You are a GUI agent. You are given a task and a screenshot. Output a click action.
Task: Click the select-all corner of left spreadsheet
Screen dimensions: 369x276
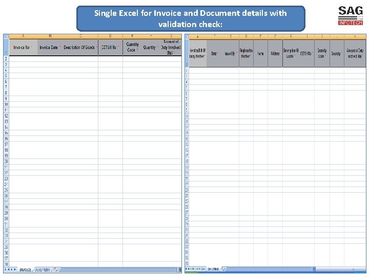[x=6, y=36]
